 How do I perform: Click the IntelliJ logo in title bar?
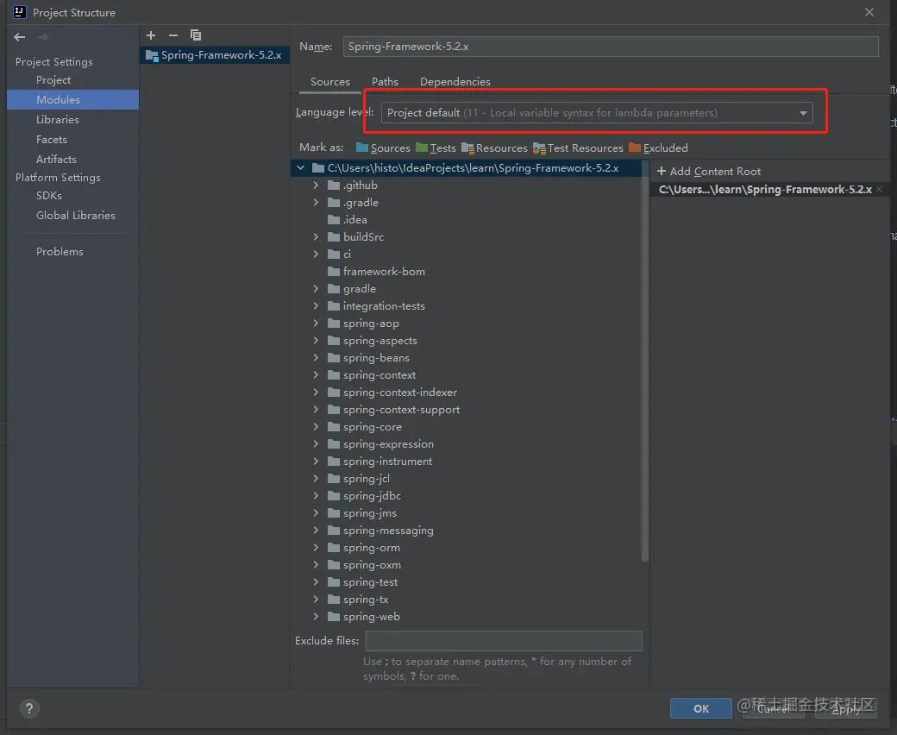point(20,12)
